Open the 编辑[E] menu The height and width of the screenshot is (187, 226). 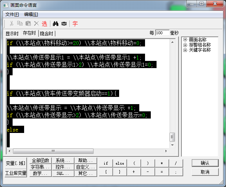click(x=31, y=14)
